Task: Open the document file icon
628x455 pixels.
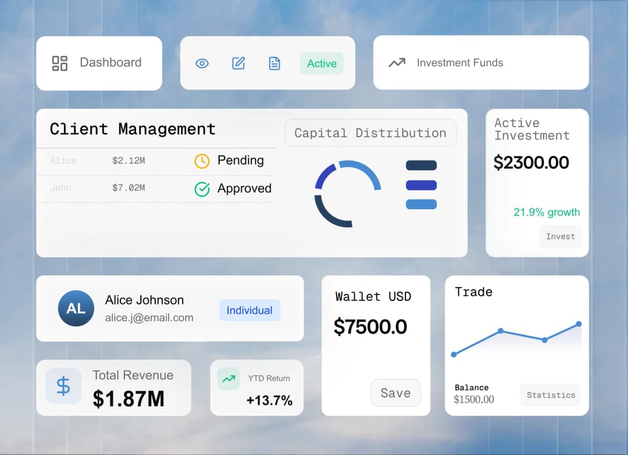Action: coord(274,63)
